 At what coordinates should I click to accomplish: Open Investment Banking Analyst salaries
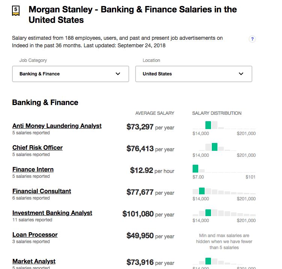tap(52, 213)
